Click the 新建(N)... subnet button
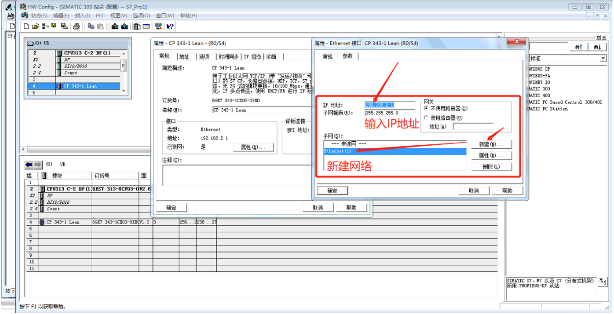 click(x=491, y=145)
